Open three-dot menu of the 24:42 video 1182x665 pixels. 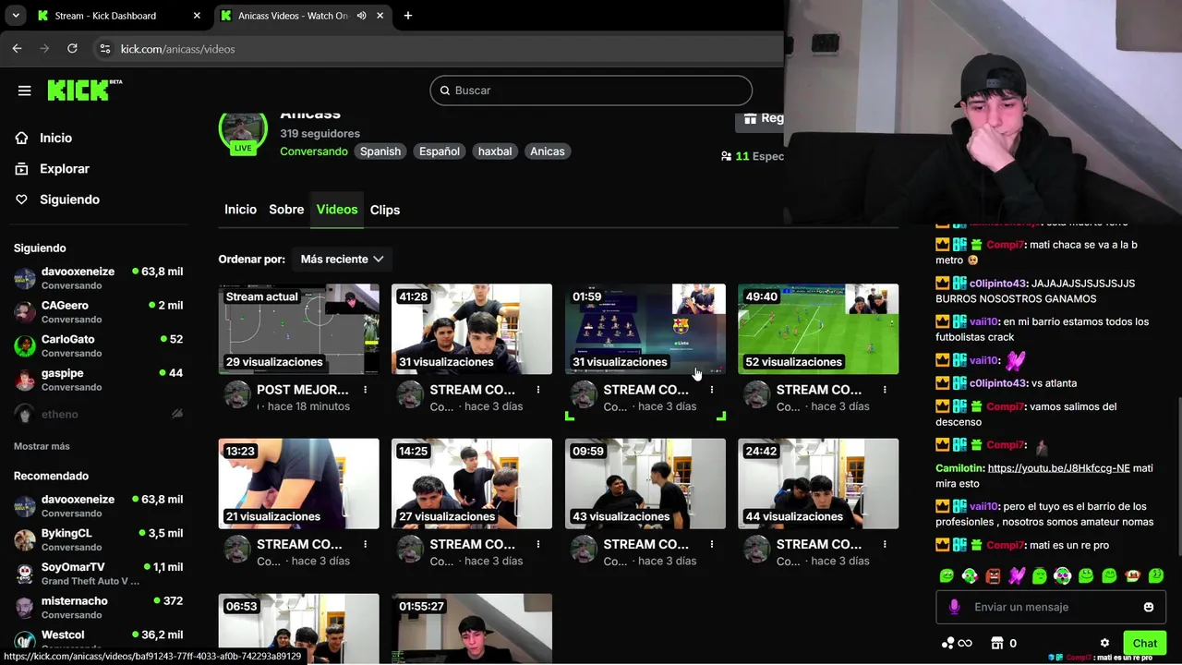tap(885, 544)
